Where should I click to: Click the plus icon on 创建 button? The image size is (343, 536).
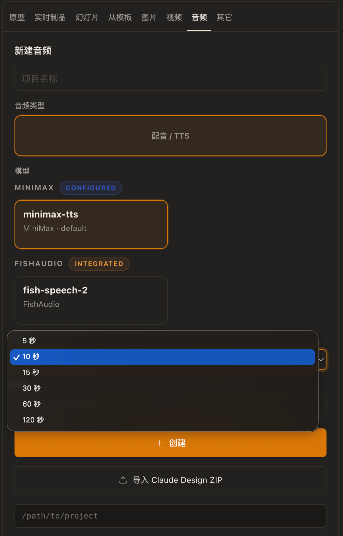[159, 443]
